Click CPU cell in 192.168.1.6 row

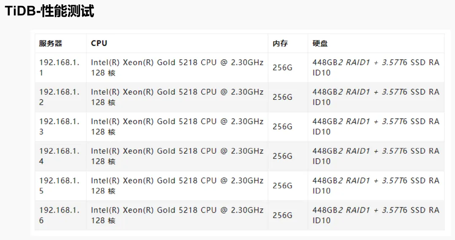[177, 215]
